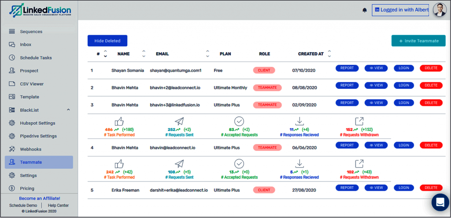Expand the BlackList submenu chevron
Viewport: 451px width, 218px height.
(68, 109)
